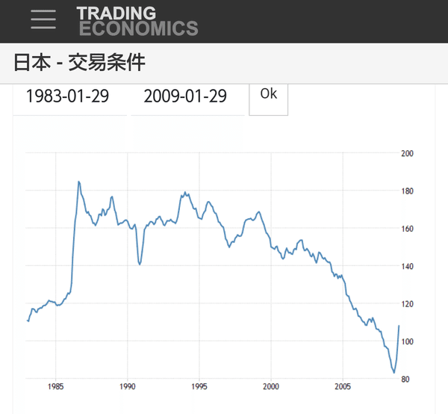Click the 日本 - 交易条件 page title
Viewport: 448px width, 414px height.
click(x=79, y=62)
